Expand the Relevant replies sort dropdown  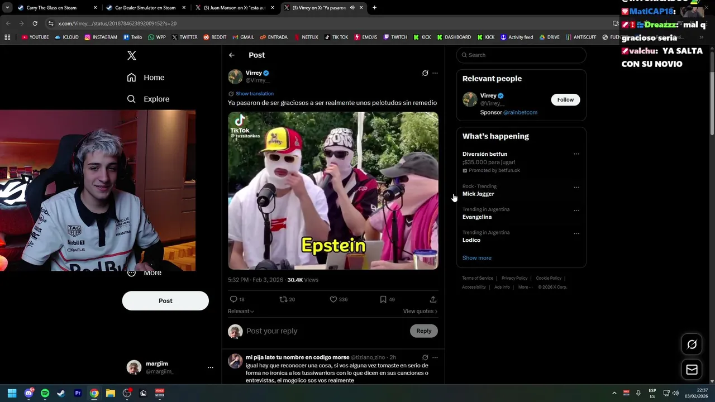[241, 311]
